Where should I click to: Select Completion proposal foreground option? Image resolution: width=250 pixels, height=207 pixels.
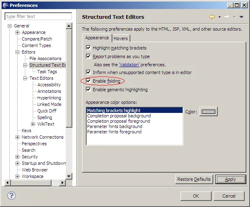pyautogui.click(x=134, y=121)
